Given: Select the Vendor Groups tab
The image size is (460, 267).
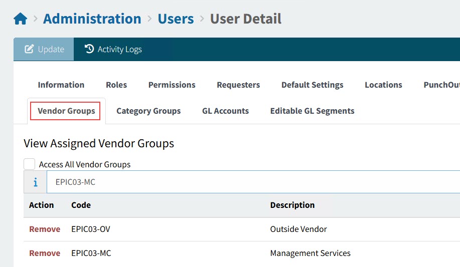Looking at the screenshot, I should point(66,111).
